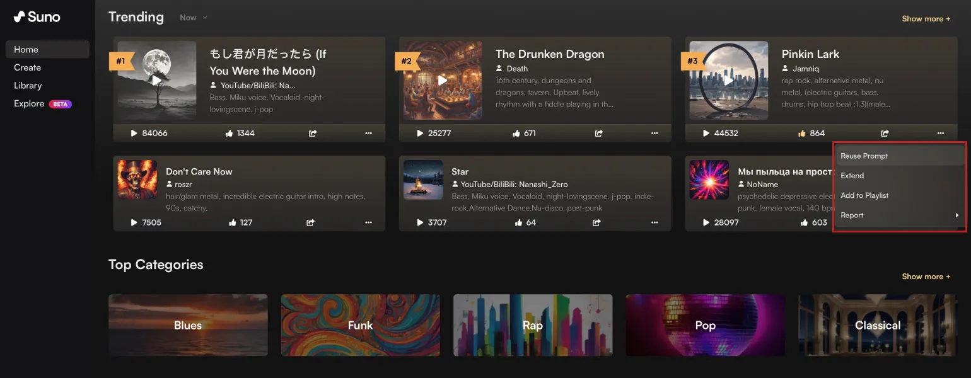The image size is (971, 378).
Task: Open more options for The Drunken Dragon
Action: (654, 134)
